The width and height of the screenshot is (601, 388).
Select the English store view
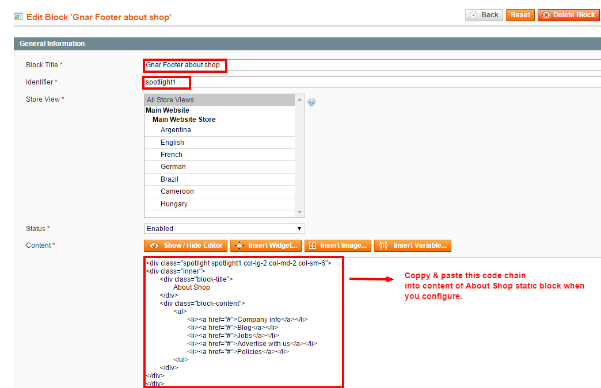pos(219,143)
